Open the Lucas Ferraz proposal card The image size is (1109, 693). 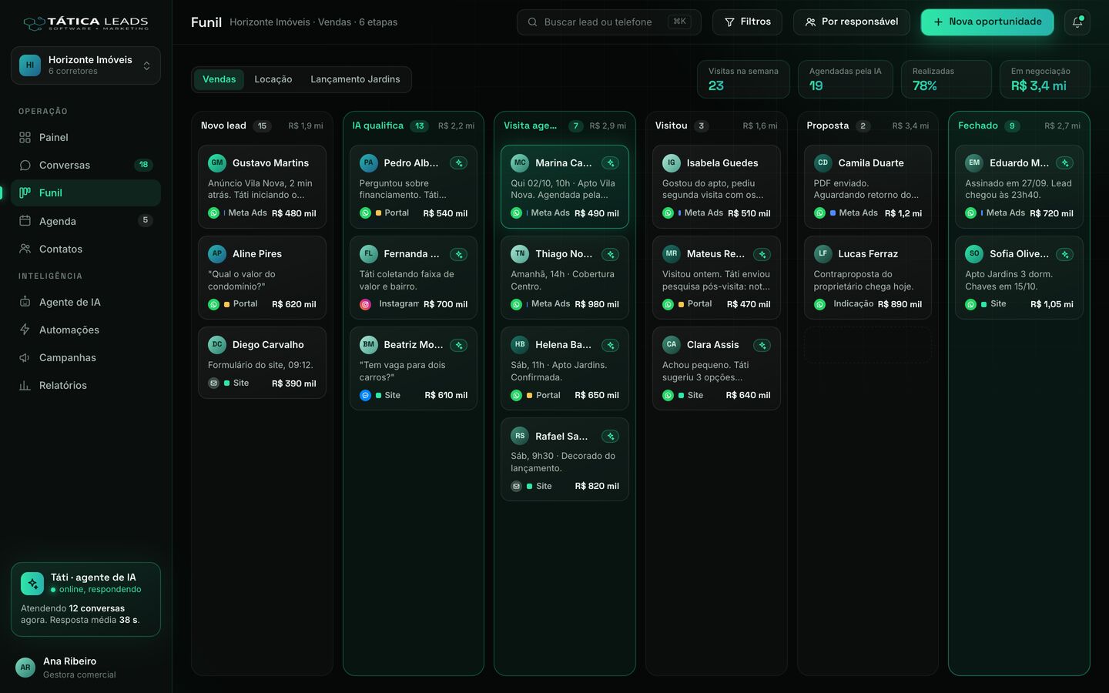pyautogui.click(x=868, y=277)
